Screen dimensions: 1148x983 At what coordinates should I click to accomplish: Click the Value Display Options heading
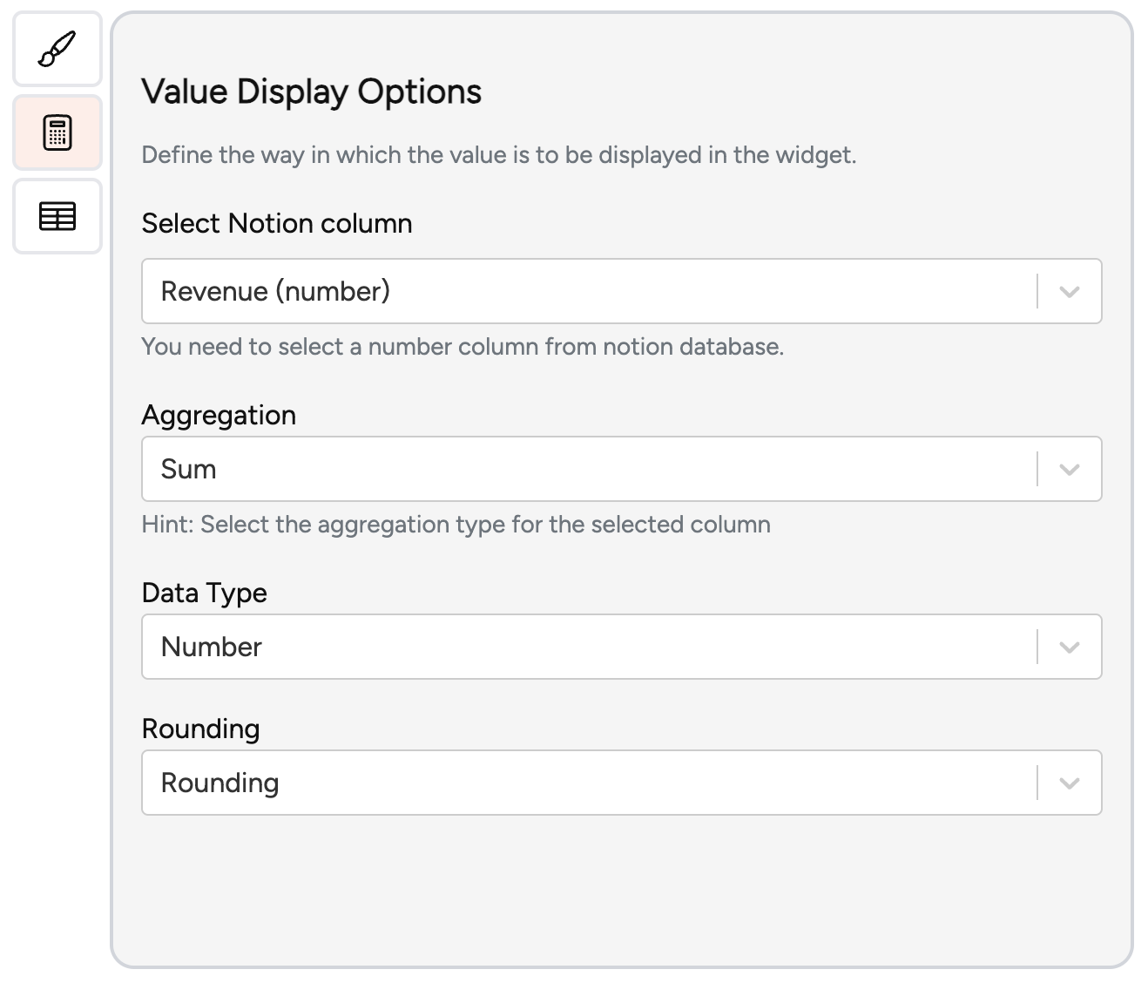point(312,91)
